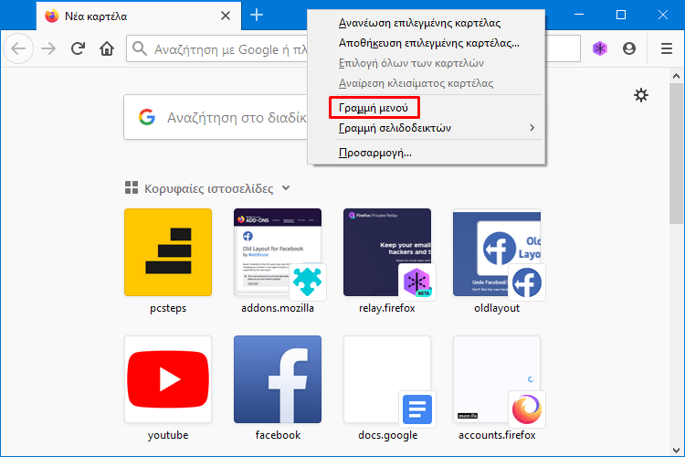Click the Κορυφαίες ιστοσελίδες heading text

click(209, 188)
